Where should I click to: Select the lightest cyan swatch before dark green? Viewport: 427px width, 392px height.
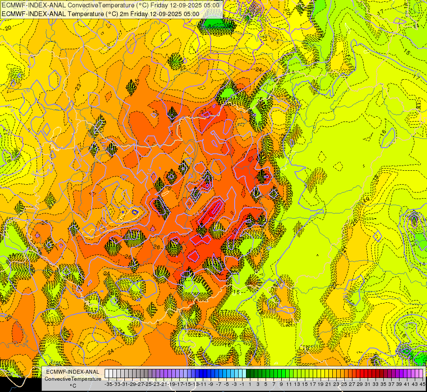244,374
